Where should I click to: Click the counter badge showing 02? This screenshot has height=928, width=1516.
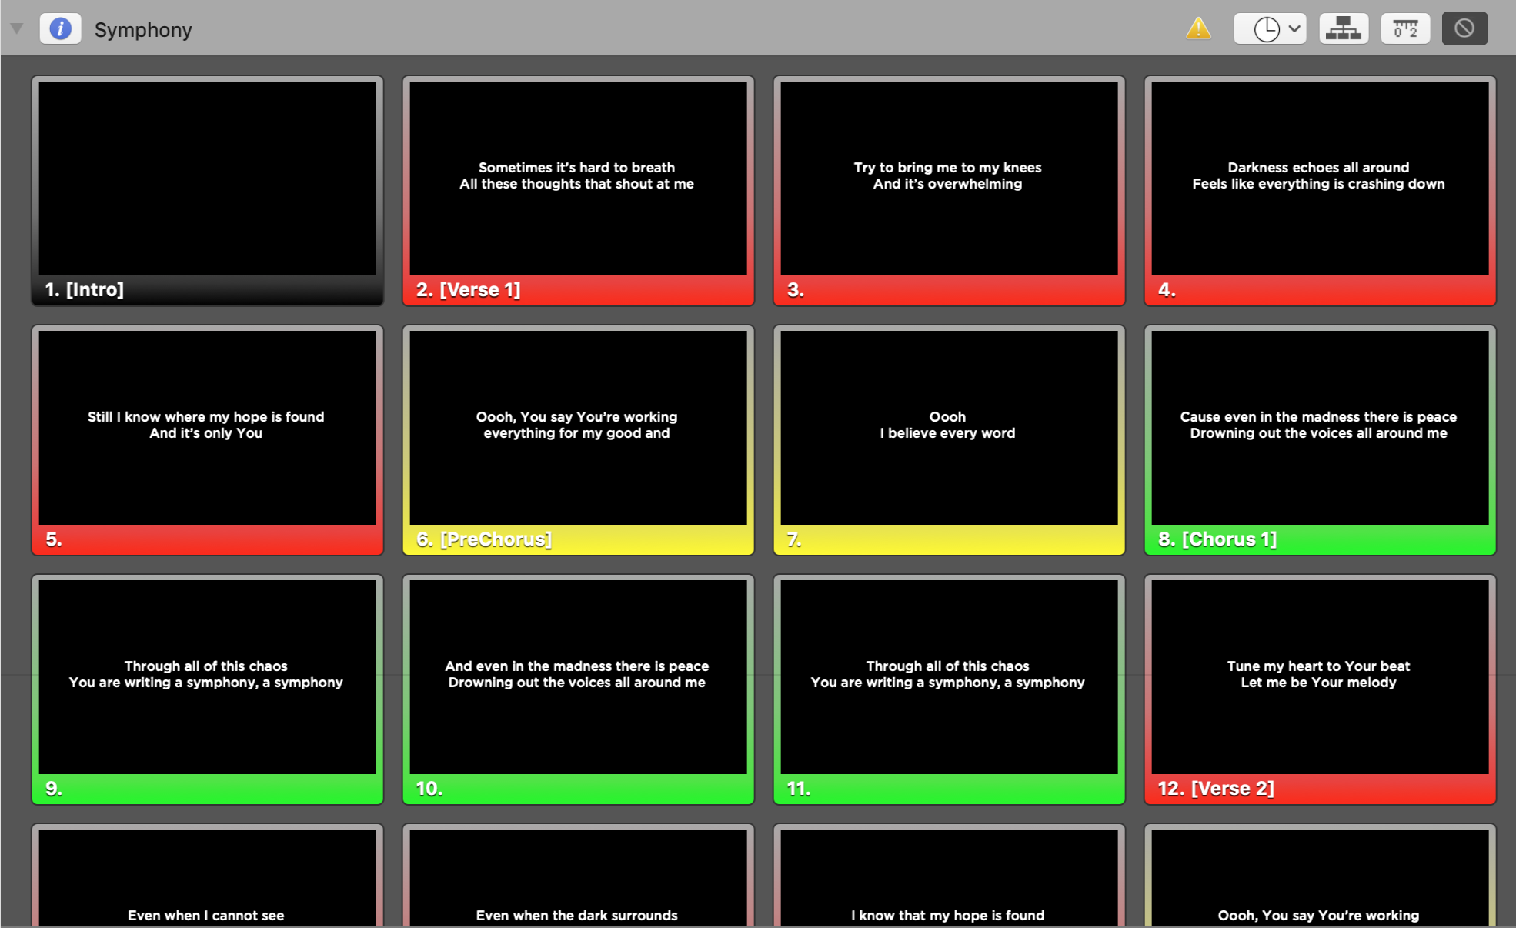tap(1404, 29)
